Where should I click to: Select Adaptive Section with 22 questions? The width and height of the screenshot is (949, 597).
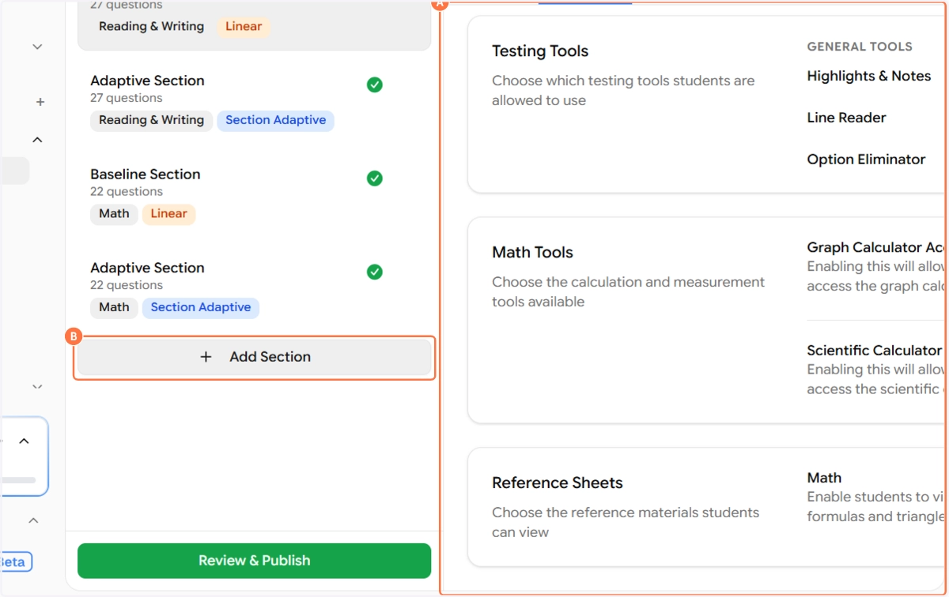(147, 268)
